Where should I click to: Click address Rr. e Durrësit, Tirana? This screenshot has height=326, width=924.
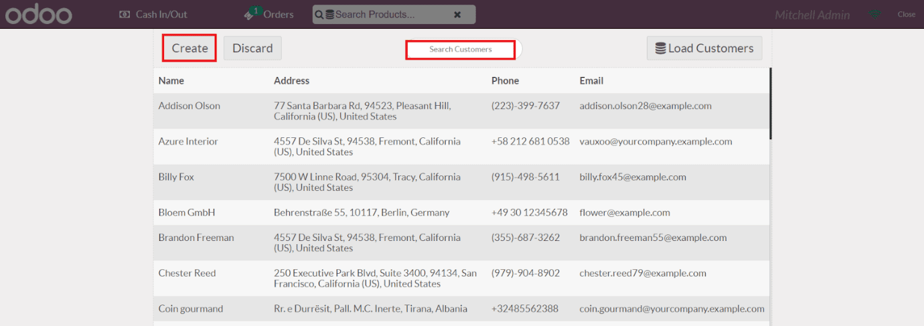coord(370,309)
